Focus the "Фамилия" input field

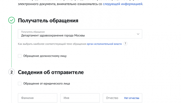tap(37, 98)
